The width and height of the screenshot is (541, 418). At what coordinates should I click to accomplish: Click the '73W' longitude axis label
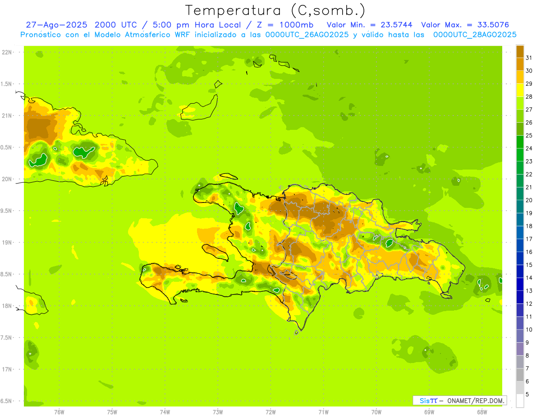tap(218, 412)
